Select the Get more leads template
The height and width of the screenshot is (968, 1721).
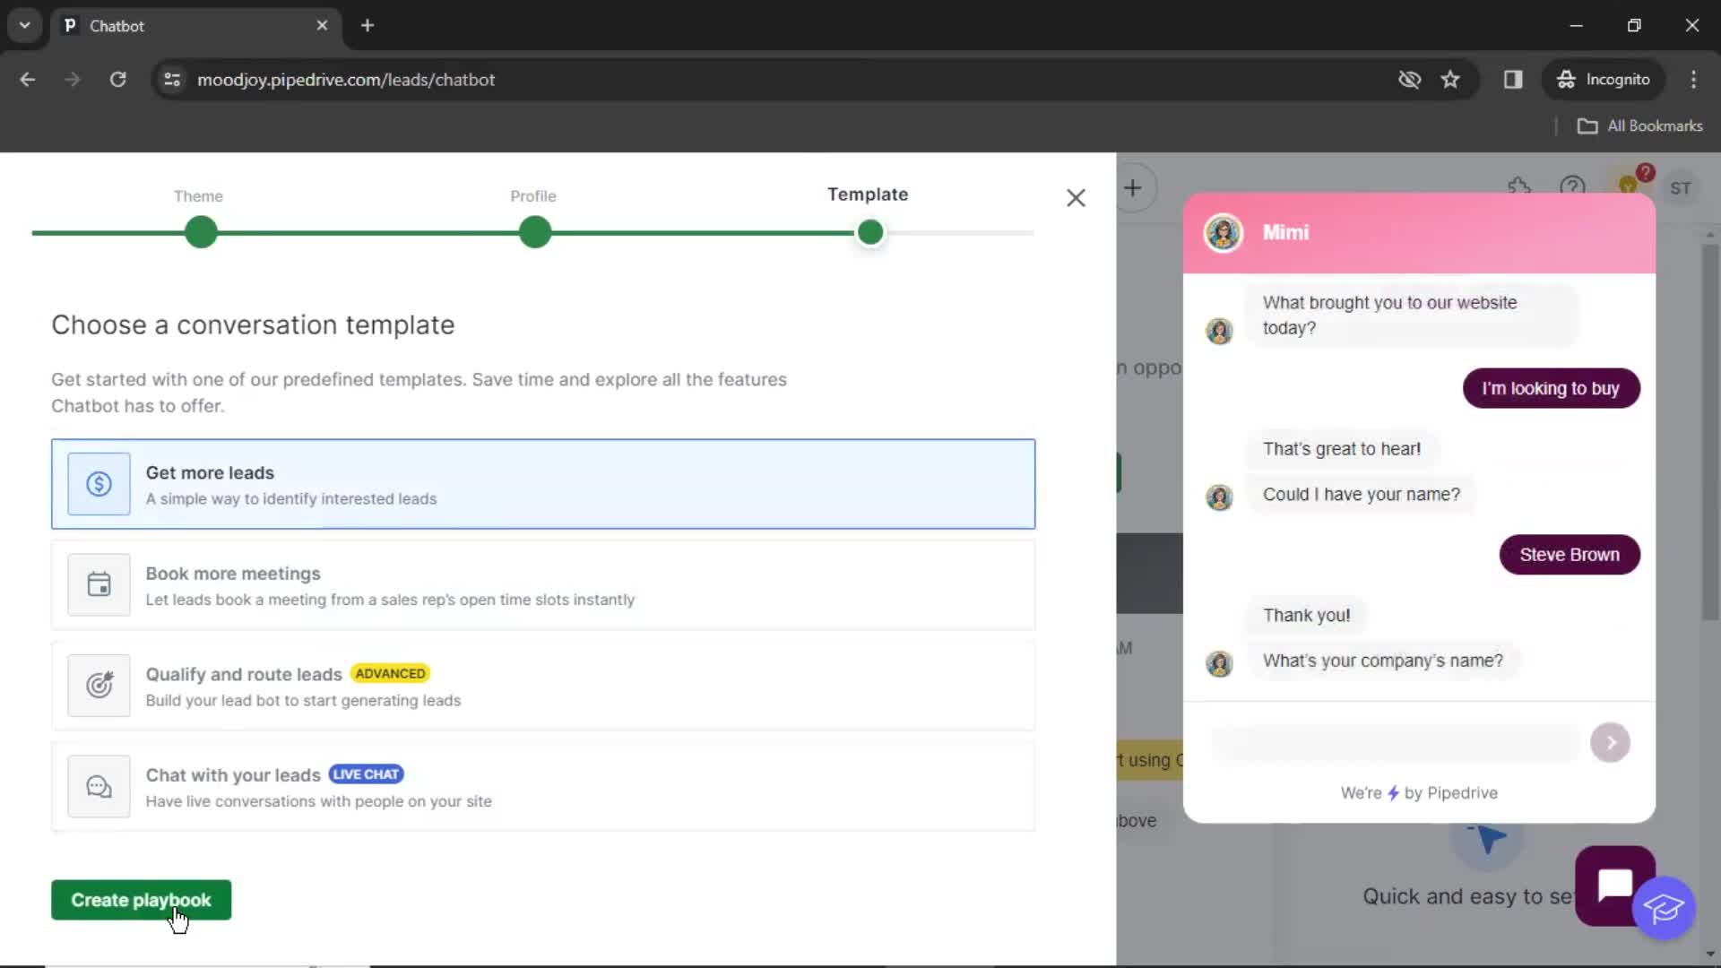(543, 484)
